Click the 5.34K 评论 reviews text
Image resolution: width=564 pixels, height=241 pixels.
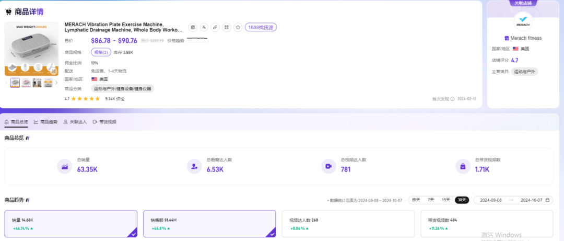115,98
